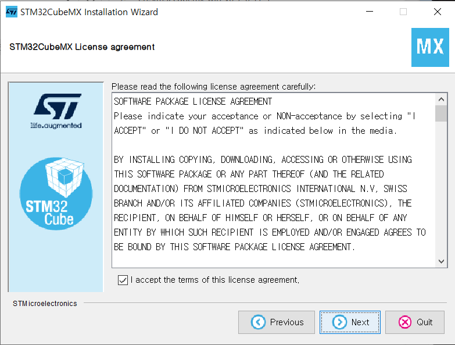
Task: Click the ST window title bar icon
Action: coord(12,12)
